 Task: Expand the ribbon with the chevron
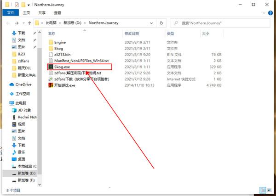264,13
